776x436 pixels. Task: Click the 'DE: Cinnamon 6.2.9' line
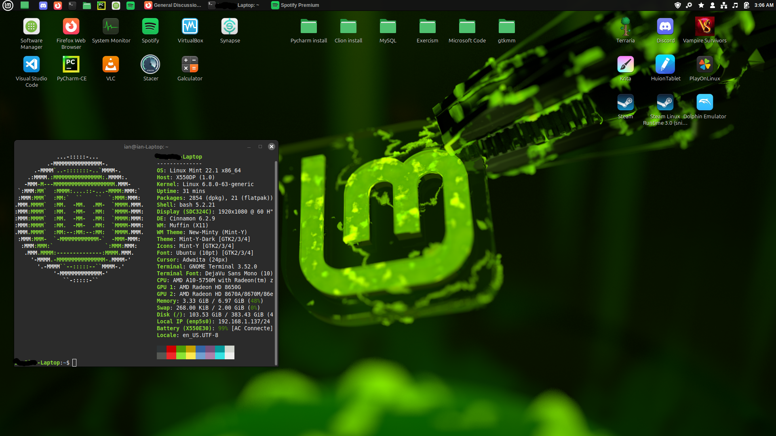click(186, 218)
